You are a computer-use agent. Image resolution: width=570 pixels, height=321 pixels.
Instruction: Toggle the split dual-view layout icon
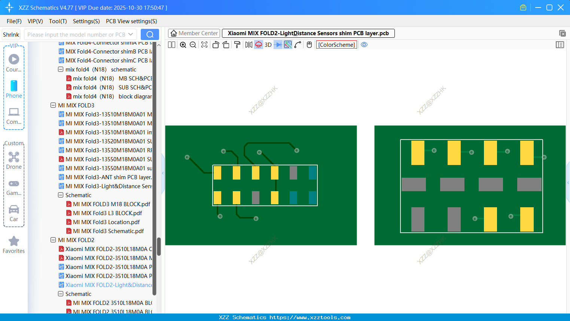click(x=171, y=45)
